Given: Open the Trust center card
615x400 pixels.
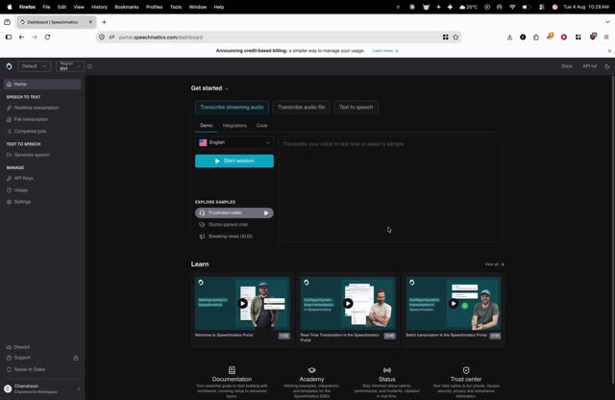Looking at the screenshot, I should 466,383.
